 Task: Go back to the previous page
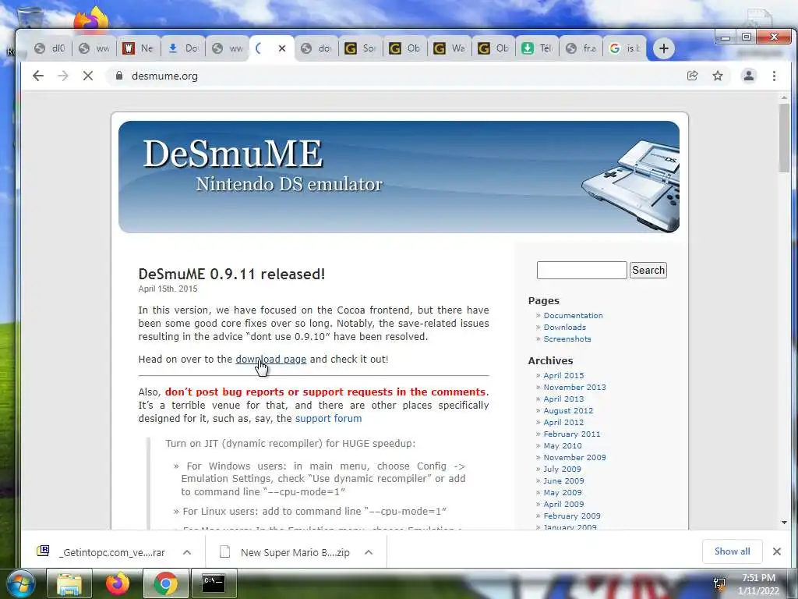click(38, 76)
